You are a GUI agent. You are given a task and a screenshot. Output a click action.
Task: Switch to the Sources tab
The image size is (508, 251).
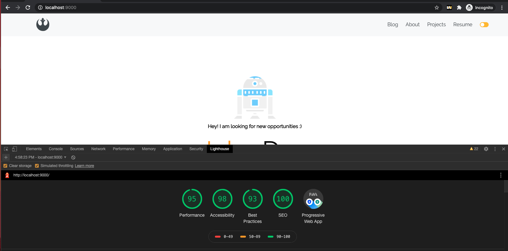pos(77,149)
